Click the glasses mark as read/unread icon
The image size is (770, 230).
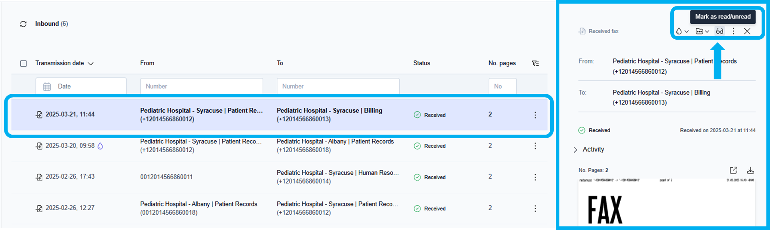click(720, 31)
